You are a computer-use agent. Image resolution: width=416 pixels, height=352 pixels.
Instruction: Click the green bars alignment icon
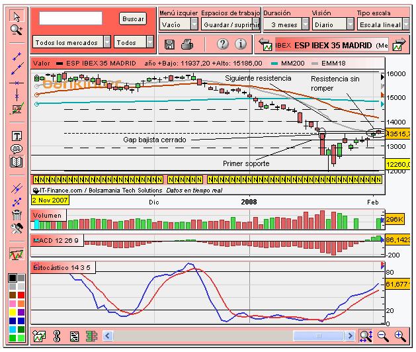coord(92,336)
